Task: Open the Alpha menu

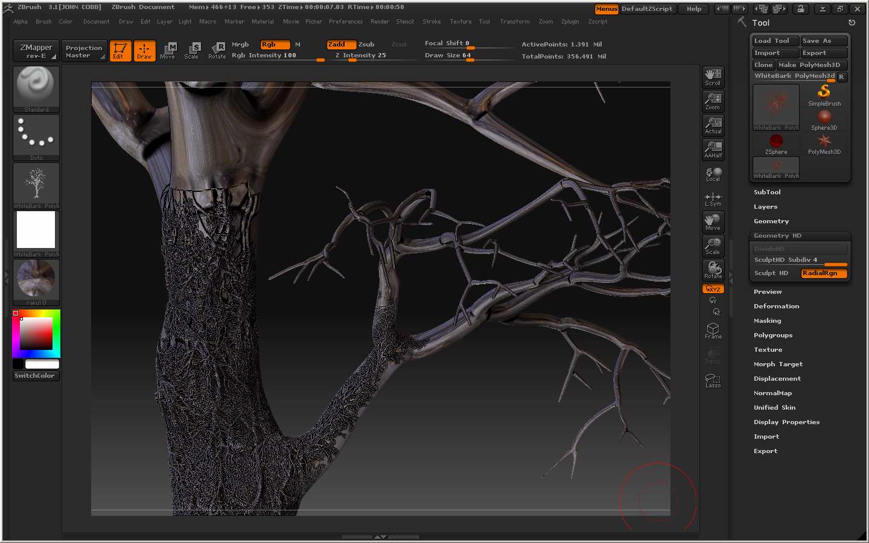Action: tap(21, 22)
